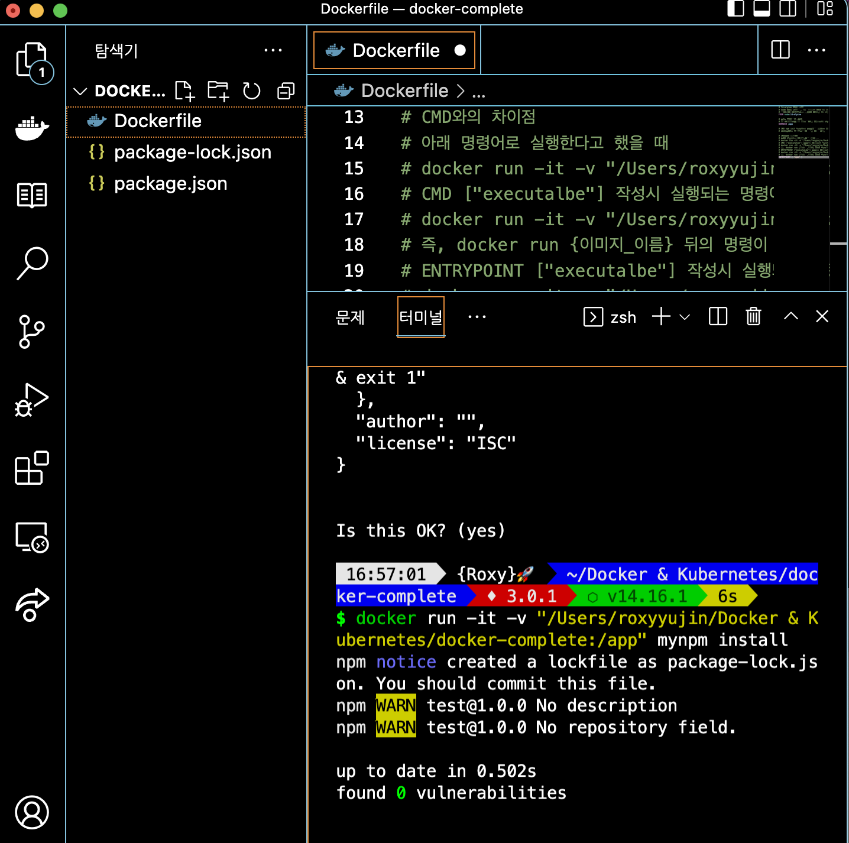
Task: Split the editor to the right
Action: tap(780, 50)
